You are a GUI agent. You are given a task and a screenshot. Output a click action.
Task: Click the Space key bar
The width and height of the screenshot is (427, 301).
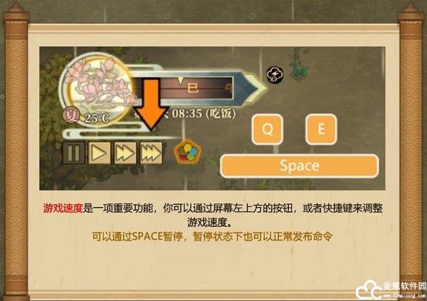[300, 166]
